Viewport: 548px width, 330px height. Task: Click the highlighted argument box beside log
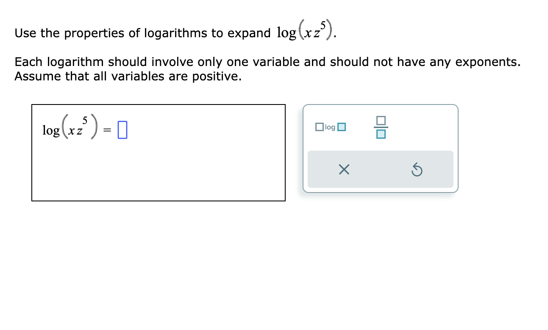[x=342, y=126]
